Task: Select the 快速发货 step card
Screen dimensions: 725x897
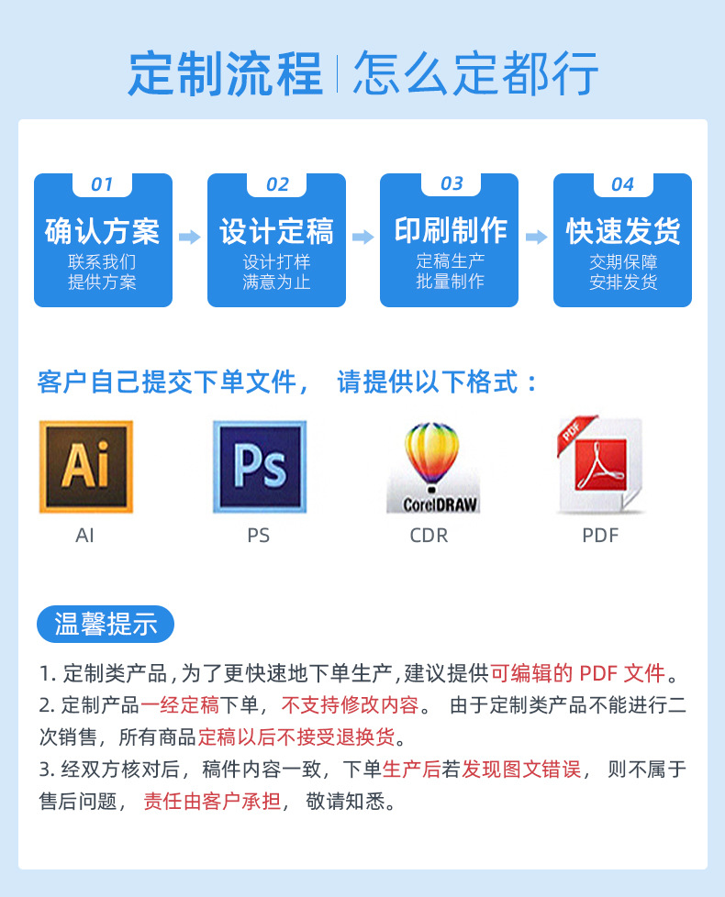Action: (622, 240)
